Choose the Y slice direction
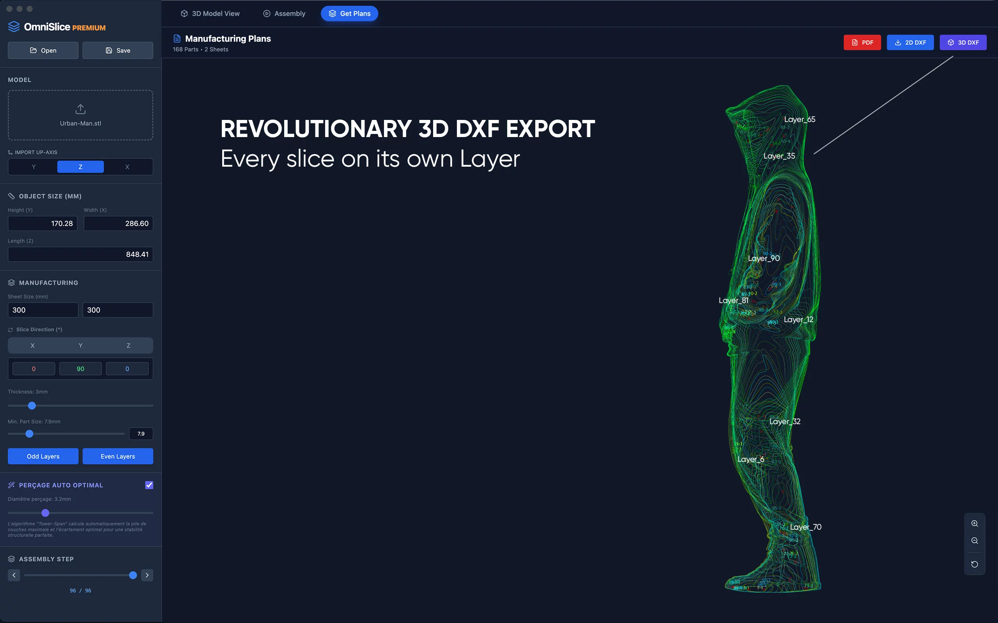 80,345
